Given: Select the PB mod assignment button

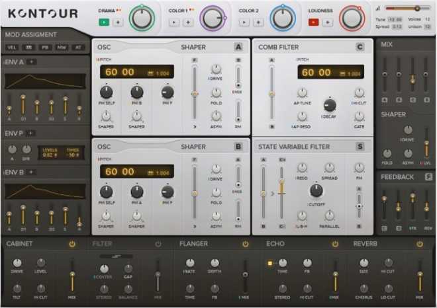Looking at the screenshot, I should (45, 48).
